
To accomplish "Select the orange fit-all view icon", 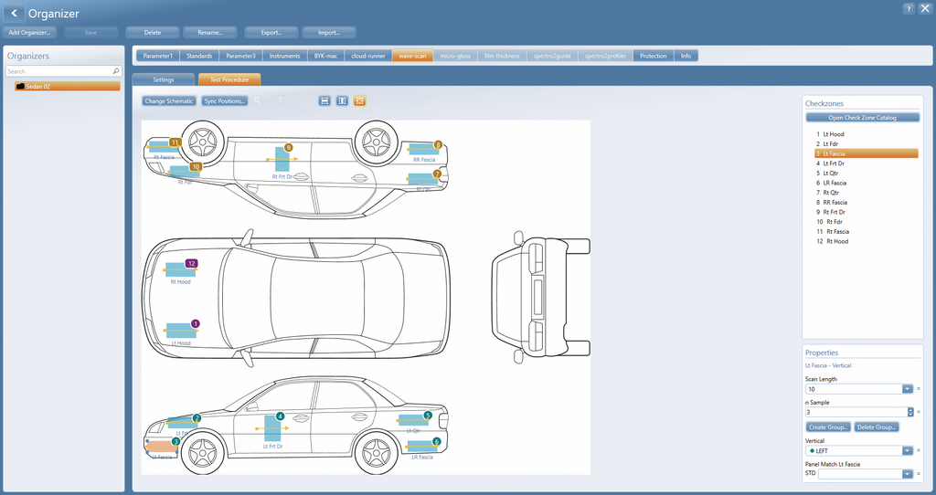I will pyautogui.click(x=359, y=100).
